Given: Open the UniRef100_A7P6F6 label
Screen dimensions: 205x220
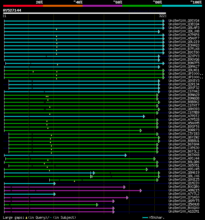Looking at the screenshot, I should [184, 35].
